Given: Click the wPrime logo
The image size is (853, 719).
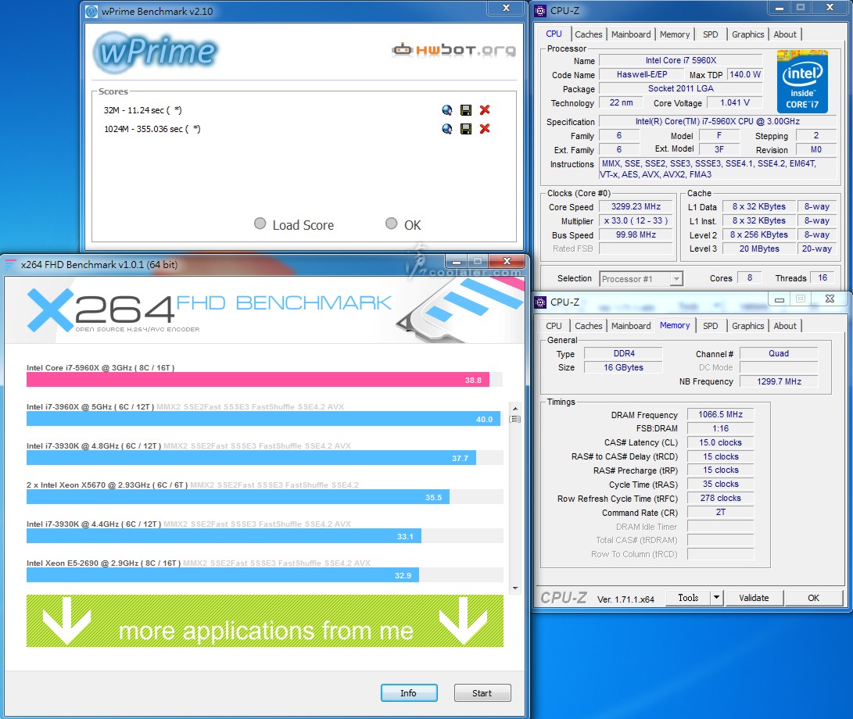Looking at the screenshot, I should click(x=156, y=52).
